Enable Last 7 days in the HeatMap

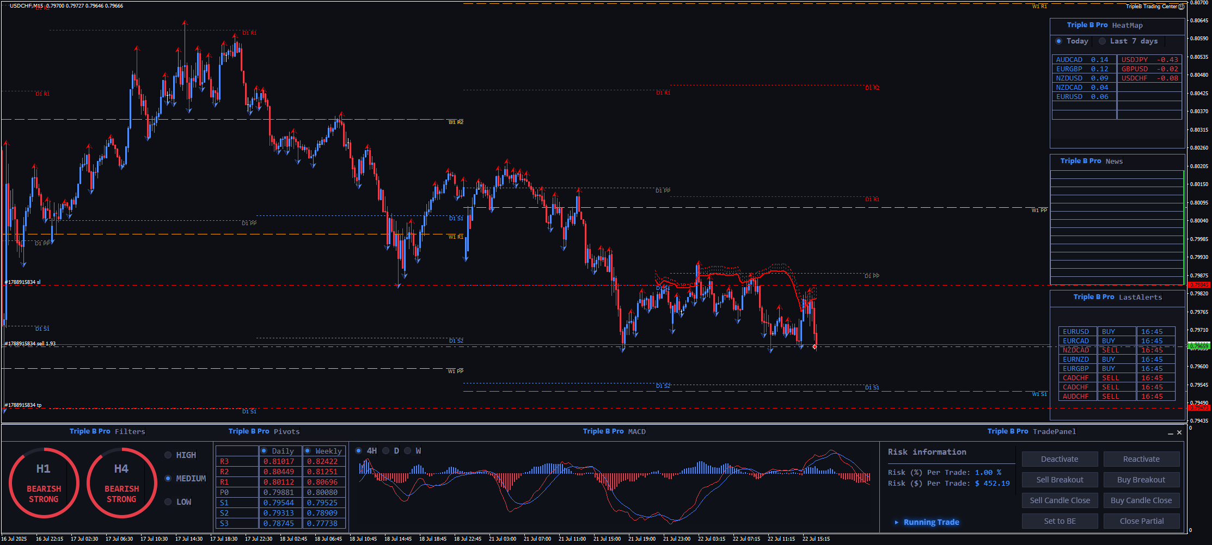point(1103,41)
